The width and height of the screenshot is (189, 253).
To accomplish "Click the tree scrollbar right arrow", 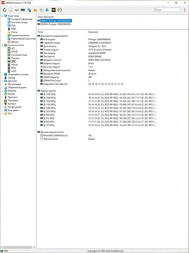I will point(34,247).
